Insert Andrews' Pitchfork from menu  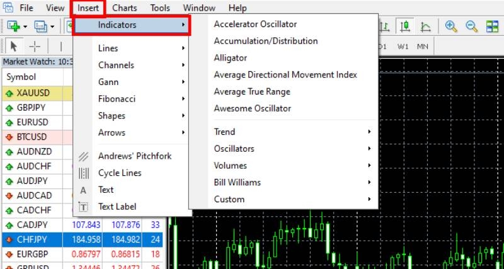pos(134,156)
